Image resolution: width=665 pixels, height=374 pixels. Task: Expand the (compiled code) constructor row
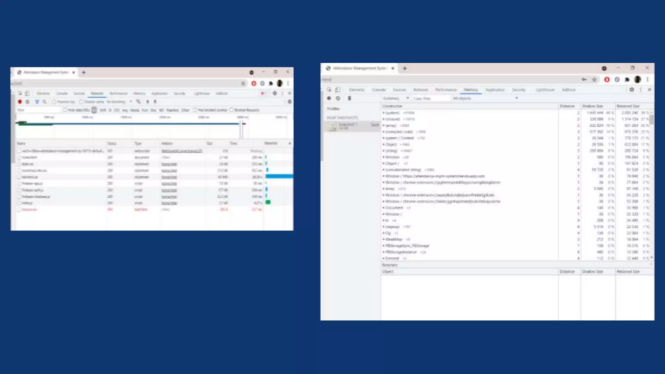coord(383,132)
